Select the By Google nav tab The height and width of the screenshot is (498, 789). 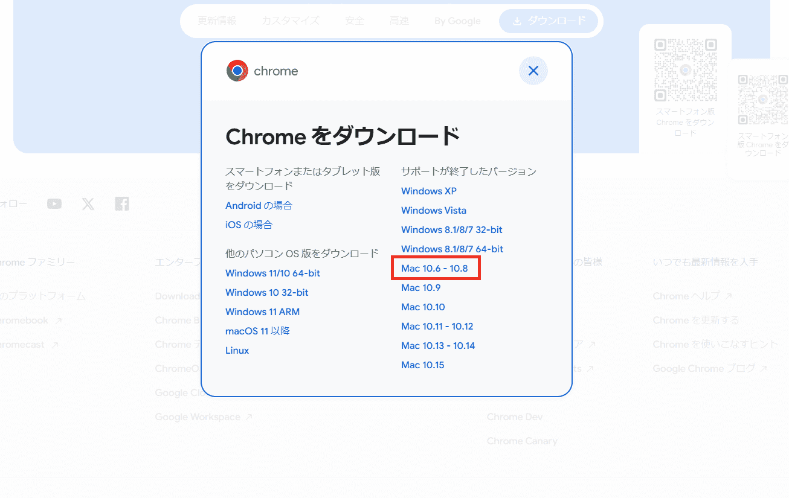[457, 21]
